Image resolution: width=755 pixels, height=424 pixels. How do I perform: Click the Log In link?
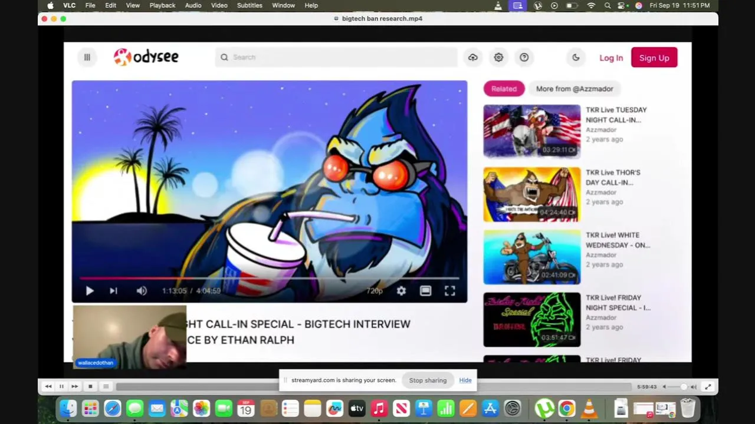tap(611, 58)
